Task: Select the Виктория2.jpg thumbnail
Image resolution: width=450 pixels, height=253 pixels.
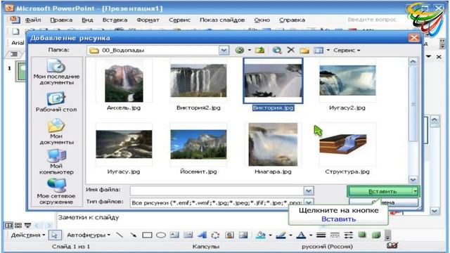Action: point(198,81)
